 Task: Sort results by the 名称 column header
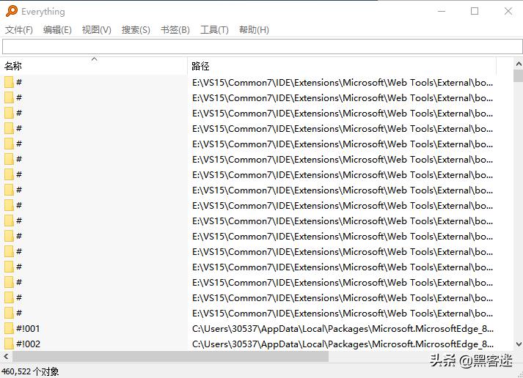pos(94,66)
